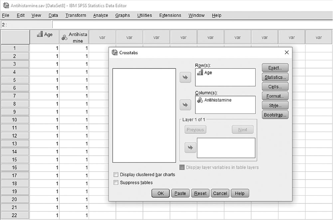Click the Age column header scale icon

tap(40, 34)
